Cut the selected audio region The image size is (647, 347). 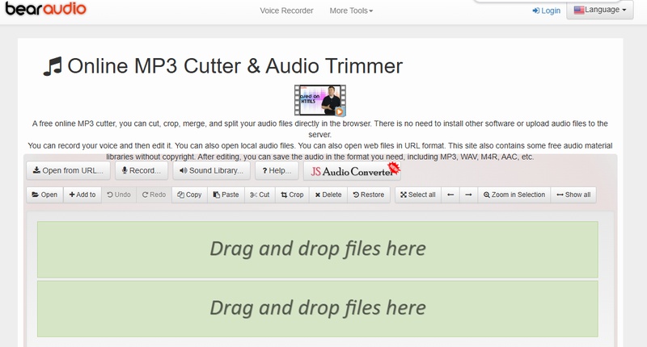point(260,194)
